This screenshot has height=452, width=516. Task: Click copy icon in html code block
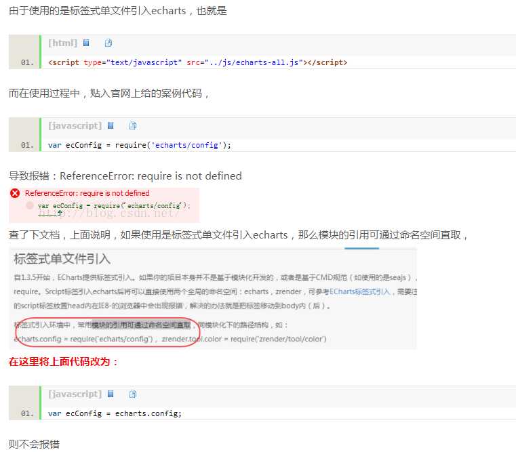click(x=108, y=43)
